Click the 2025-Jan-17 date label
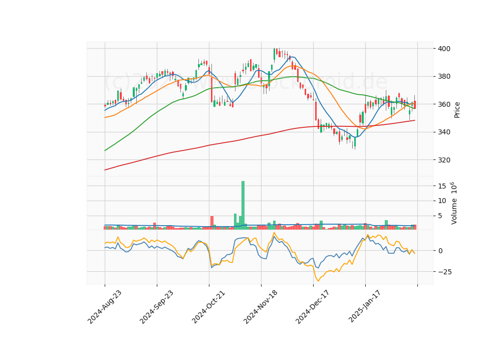 tap(365, 307)
